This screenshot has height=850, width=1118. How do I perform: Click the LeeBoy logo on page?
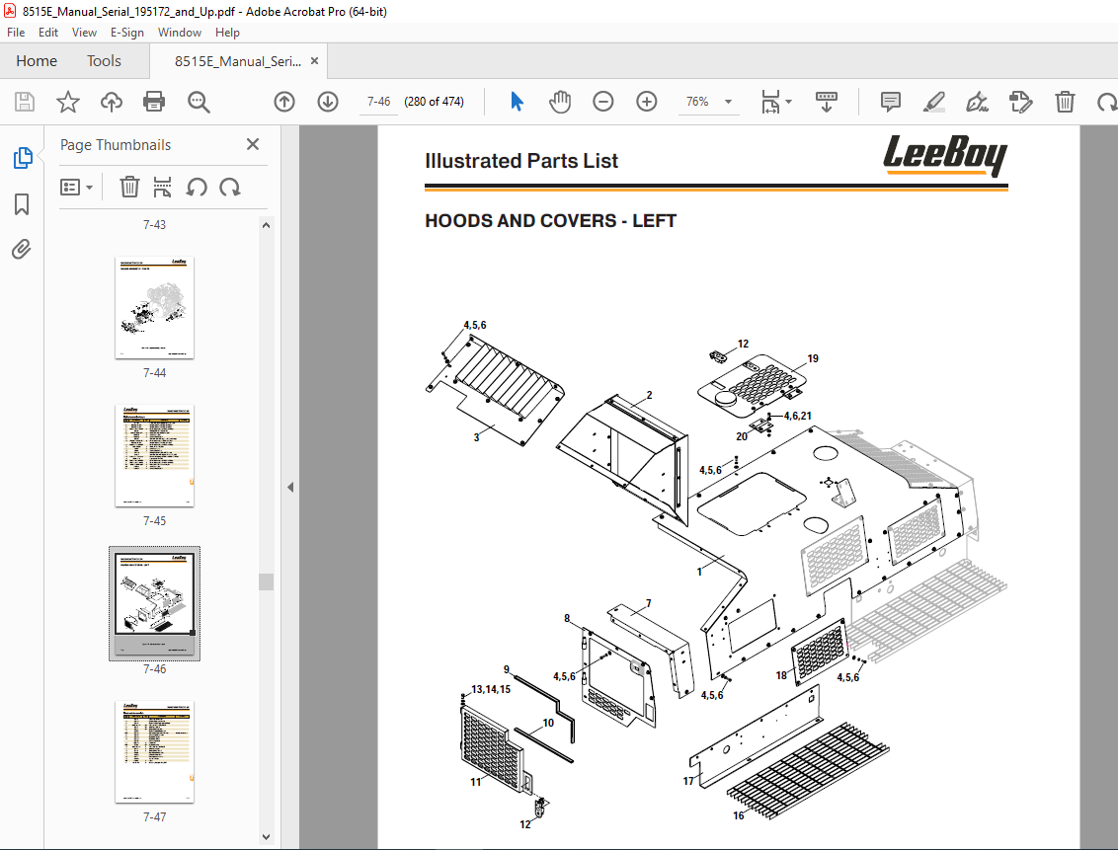pos(945,156)
